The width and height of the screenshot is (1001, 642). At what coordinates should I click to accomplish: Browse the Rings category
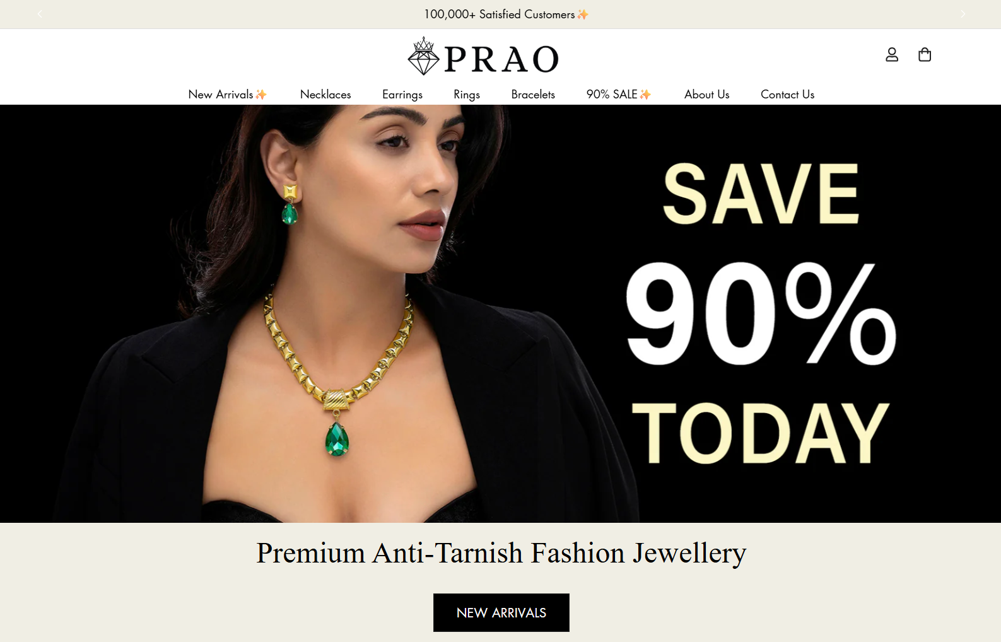(467, 95)
